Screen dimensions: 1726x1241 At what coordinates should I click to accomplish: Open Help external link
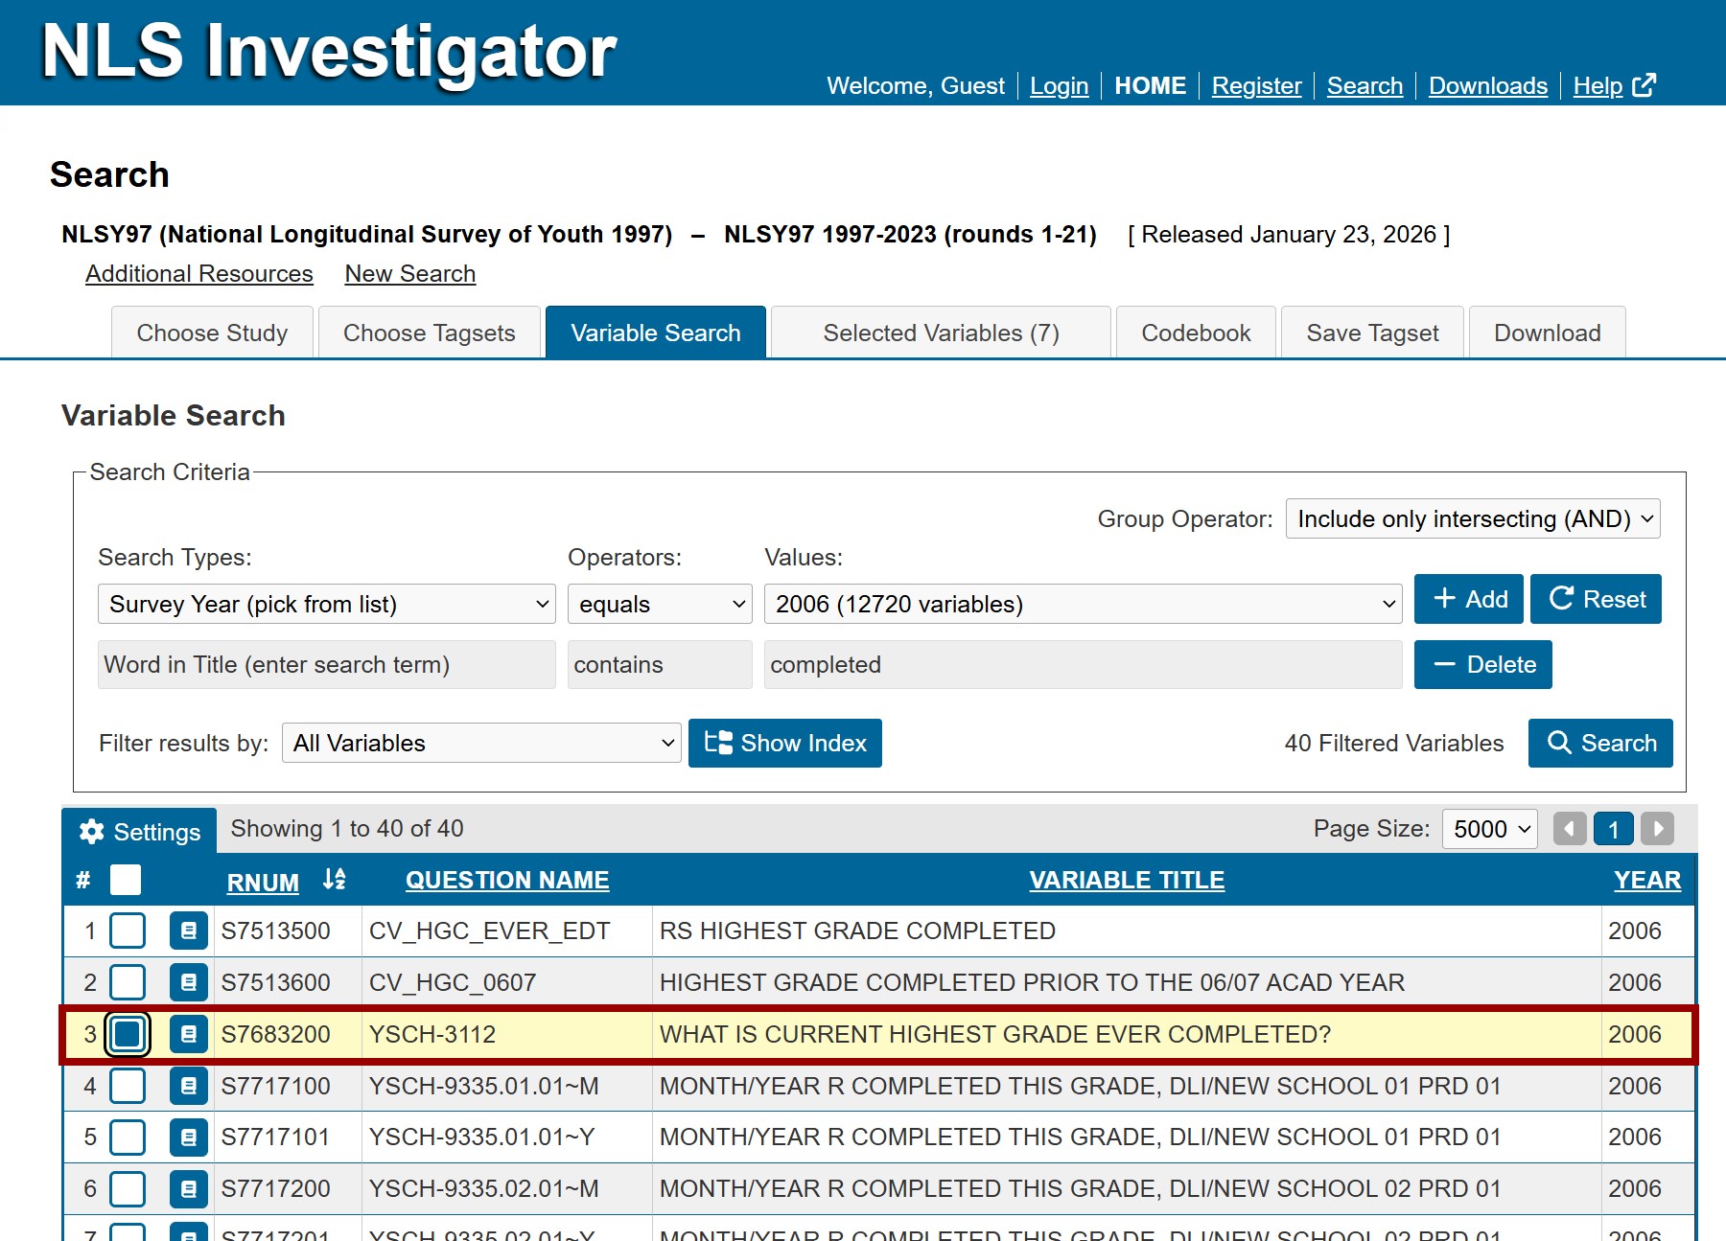click(1615, 86)
